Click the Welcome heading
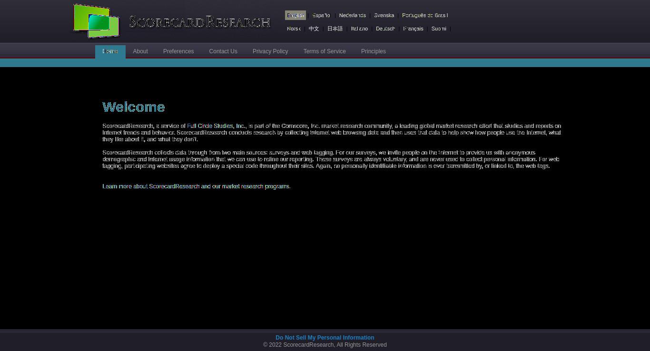 [134, 107]
